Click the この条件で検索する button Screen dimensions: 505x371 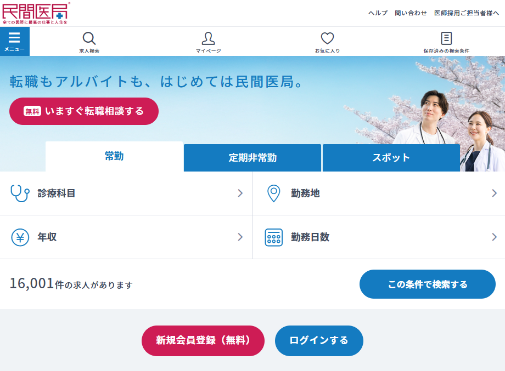[x=427, y=284]
